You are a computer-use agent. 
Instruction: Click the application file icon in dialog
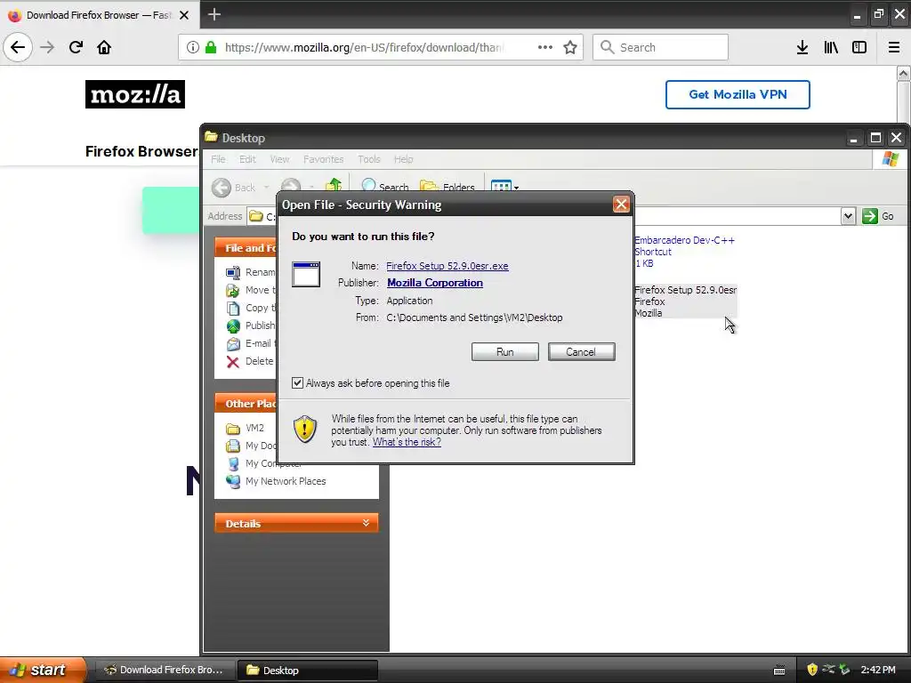click(306, 274)
